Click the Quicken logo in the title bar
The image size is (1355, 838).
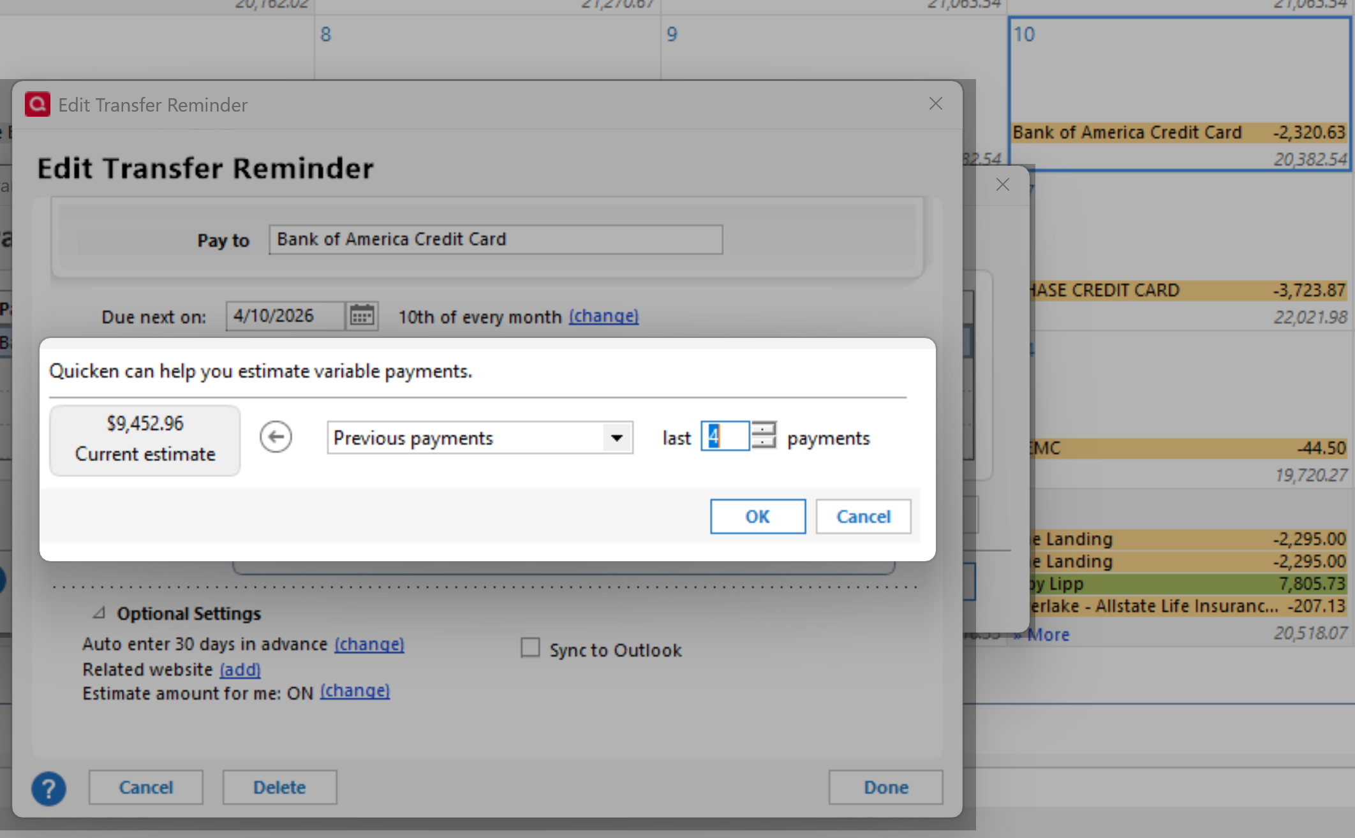(x=38, y=104)
